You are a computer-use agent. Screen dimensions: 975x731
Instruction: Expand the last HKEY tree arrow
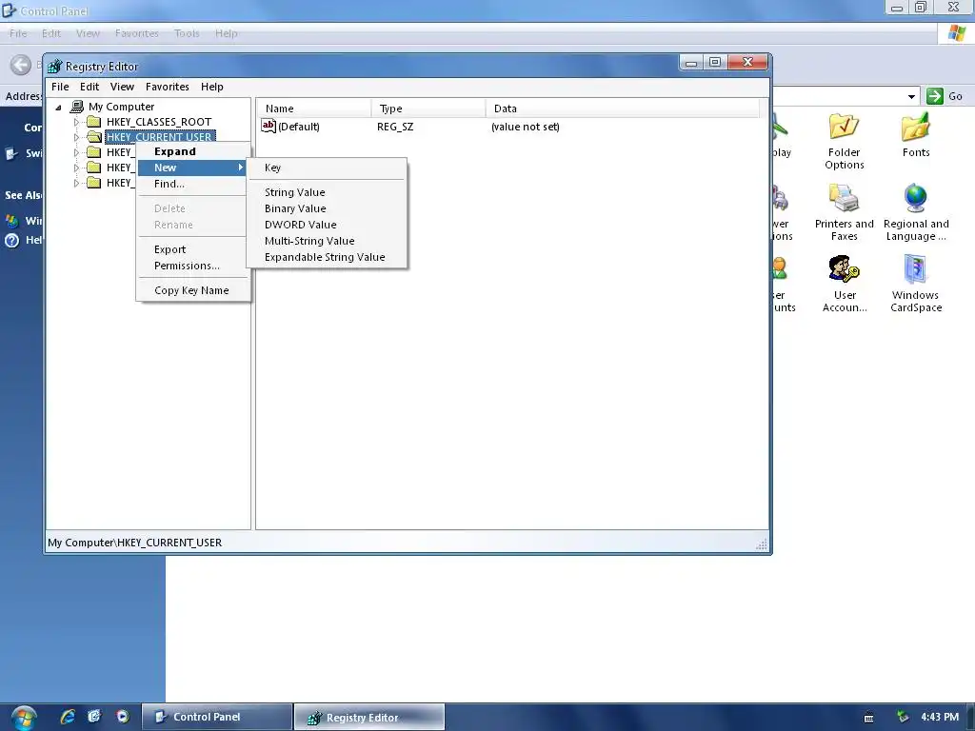[x=76, y=183]
